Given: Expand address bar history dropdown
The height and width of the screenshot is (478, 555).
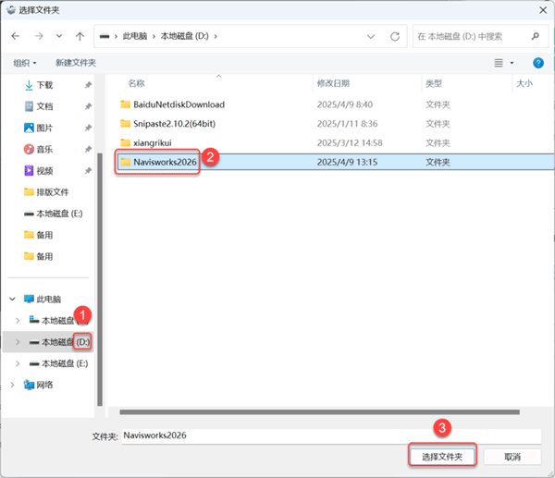Looking at the screenshot, I should click(x=371, y=36).
